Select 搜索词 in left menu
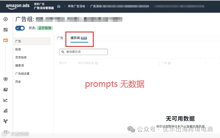Image resolution: width=220 pixels, height=138 pixels. [x=20, y=65]
